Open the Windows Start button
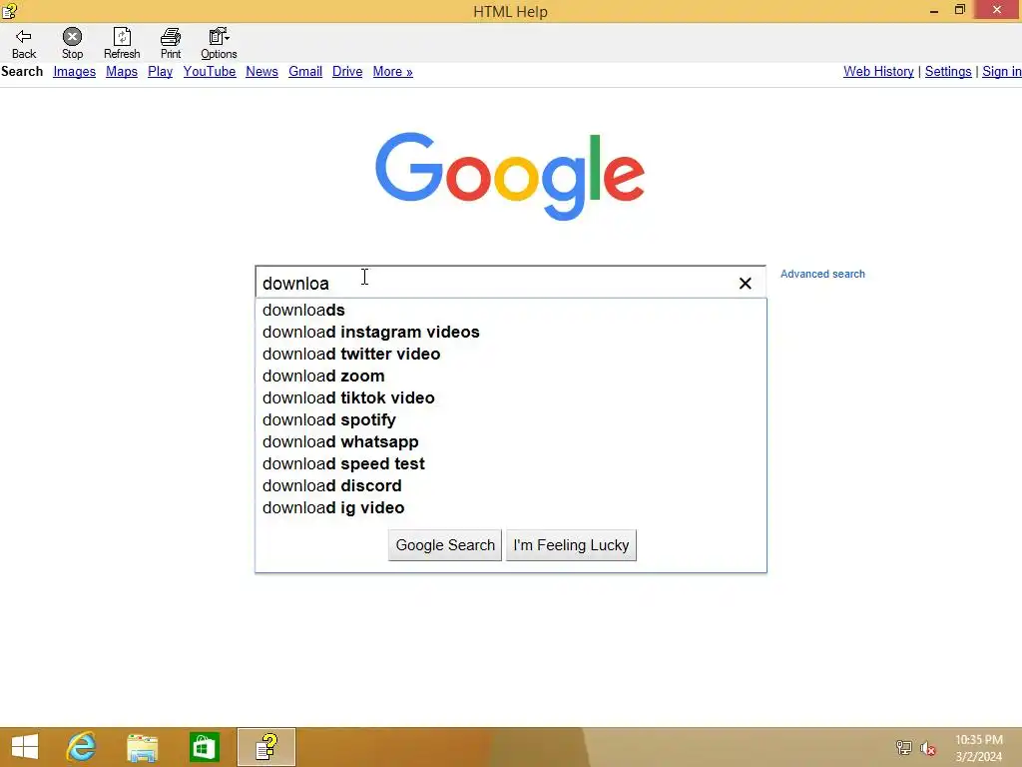 25,747
